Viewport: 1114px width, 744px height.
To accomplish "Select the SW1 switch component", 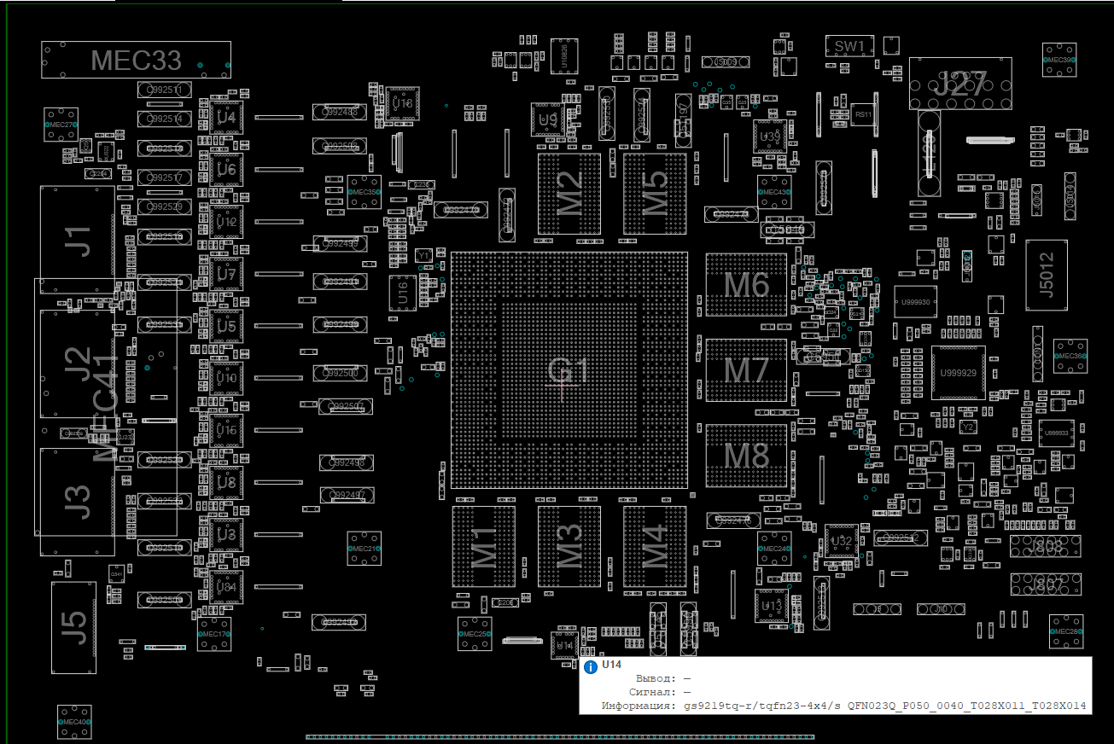I will tap(849, 46).
